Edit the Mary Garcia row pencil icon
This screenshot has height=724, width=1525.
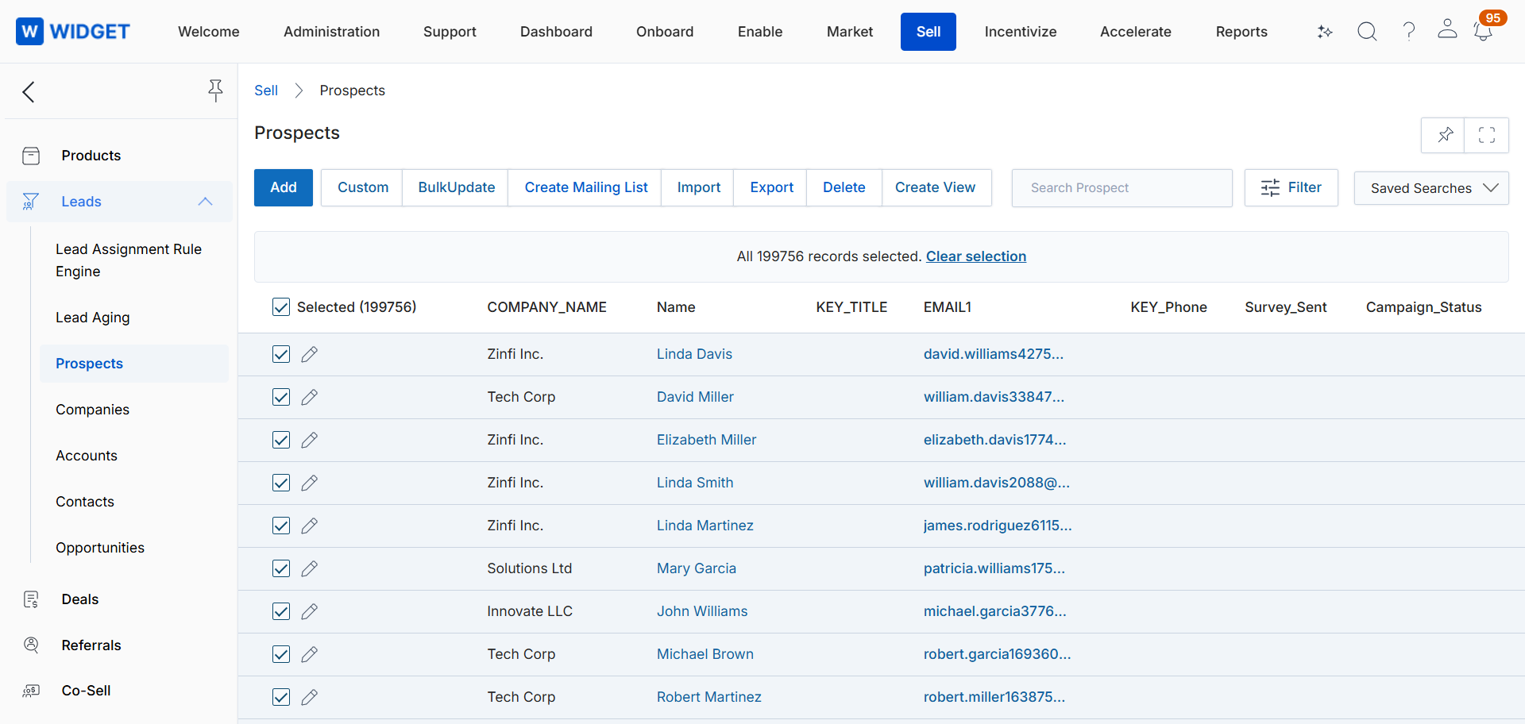pyautogui.click(x=310, y=568)
